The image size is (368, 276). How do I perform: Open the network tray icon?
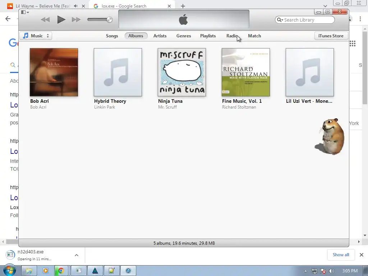(x=314, y=271)
